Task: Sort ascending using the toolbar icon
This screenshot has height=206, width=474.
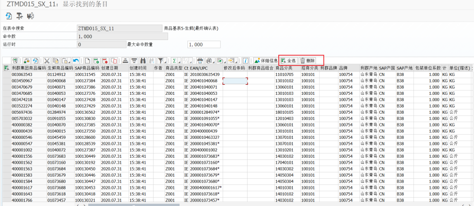Action: coord(125,61)
